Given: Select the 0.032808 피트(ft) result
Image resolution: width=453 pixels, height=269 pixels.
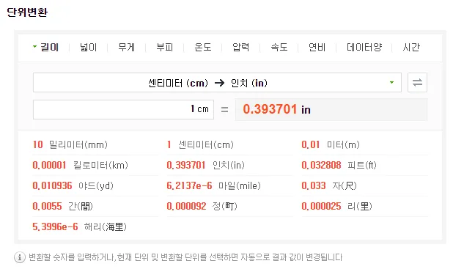Looking at the screenshot, I should coord(339,165).
